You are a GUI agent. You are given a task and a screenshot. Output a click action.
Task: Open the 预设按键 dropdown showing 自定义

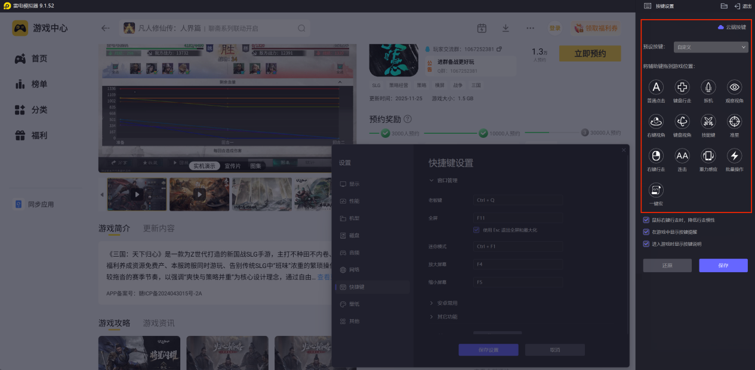pos(710,47)
